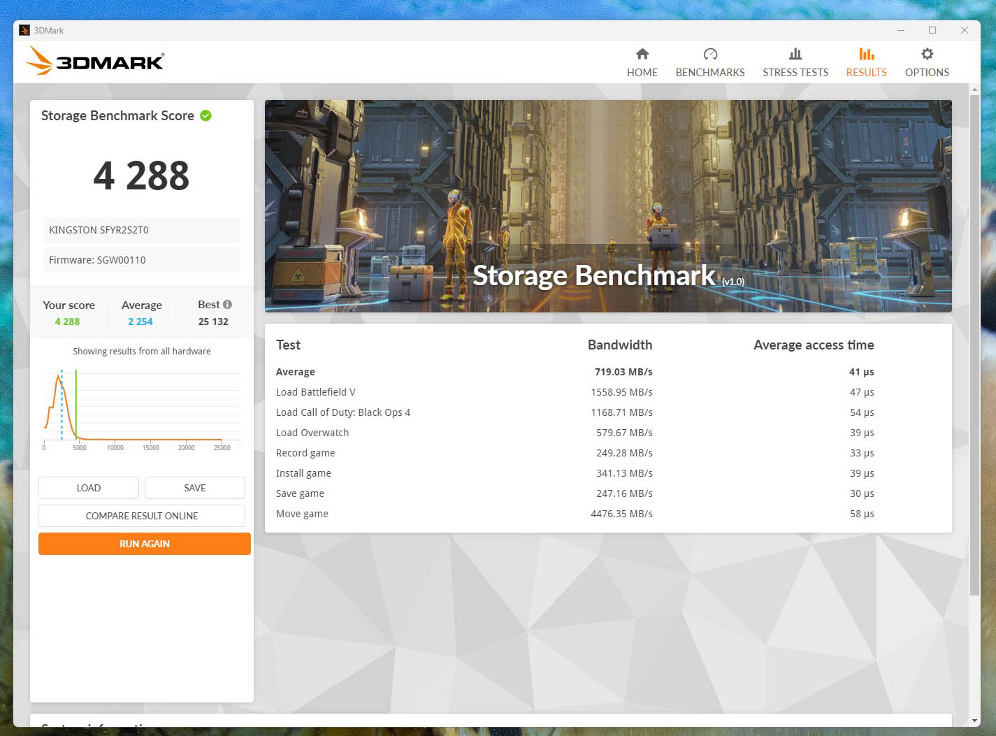
Task: Click the Save game row
Action: (608, 493)
